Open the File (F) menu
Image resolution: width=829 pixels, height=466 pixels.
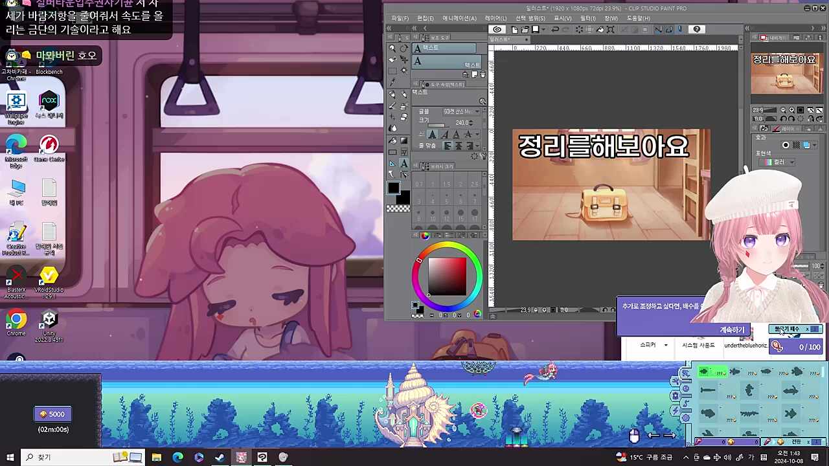pyautogui.click(x=400, y=18)
